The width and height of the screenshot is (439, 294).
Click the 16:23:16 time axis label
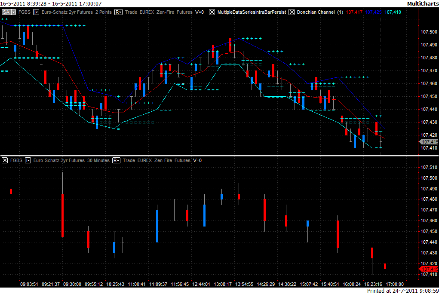[373, 284]
